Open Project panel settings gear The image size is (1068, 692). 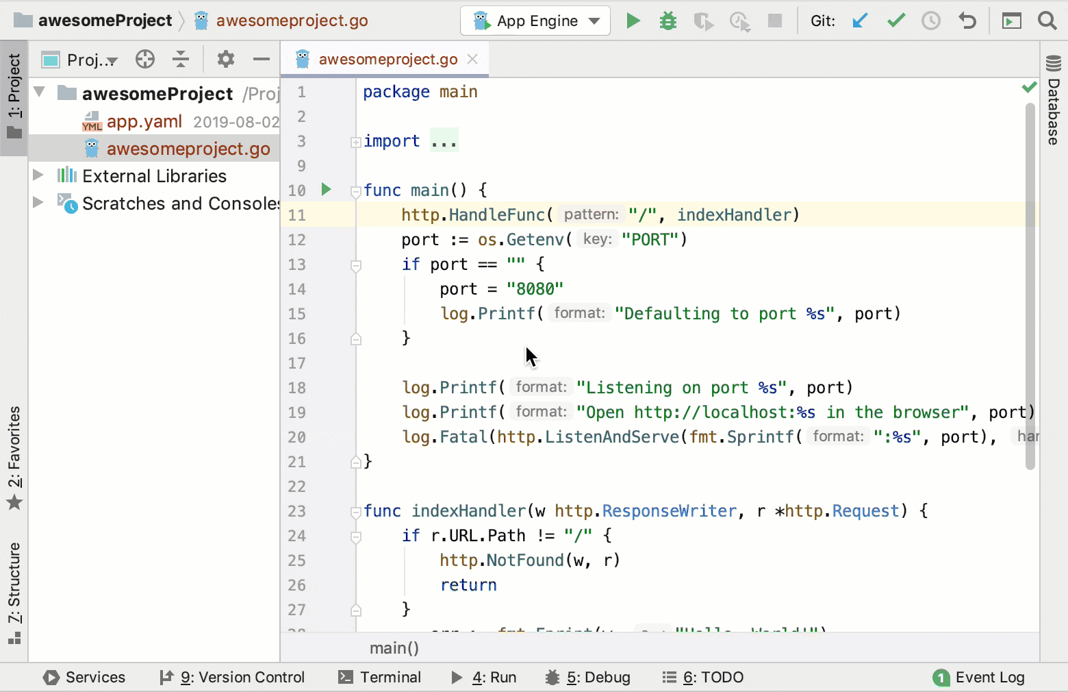click(225, 59)
